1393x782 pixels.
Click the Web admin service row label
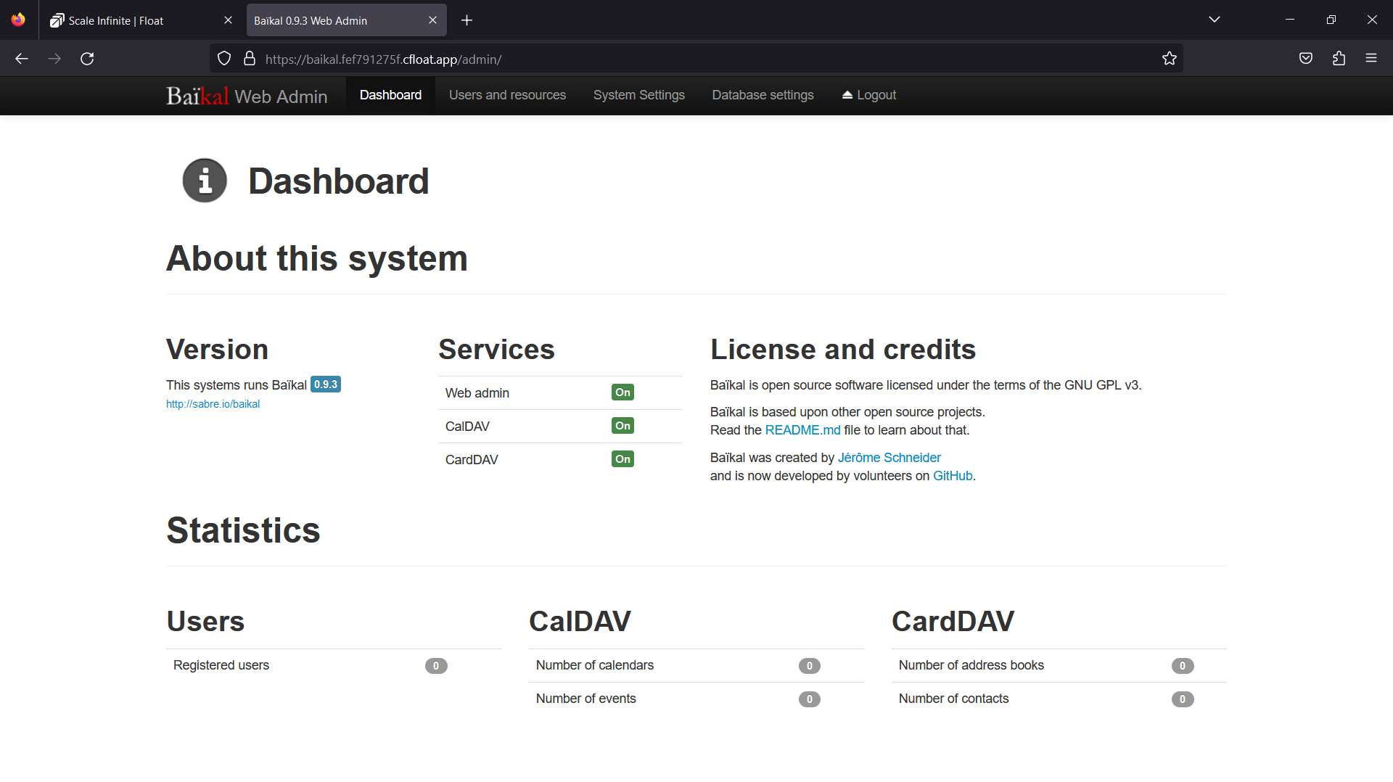coord(477,393)
